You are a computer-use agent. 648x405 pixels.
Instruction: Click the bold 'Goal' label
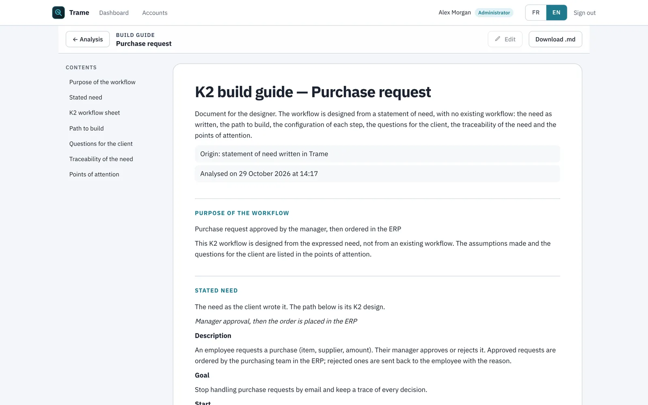coord(202,375)
